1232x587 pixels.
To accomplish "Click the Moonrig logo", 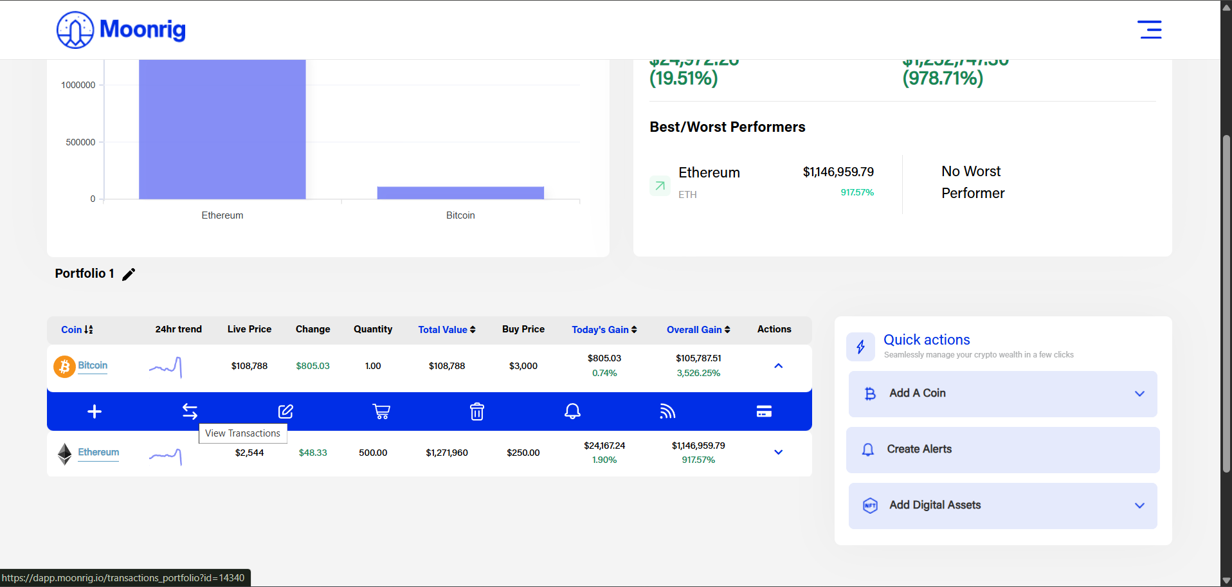I will click(x=121, y=30).
